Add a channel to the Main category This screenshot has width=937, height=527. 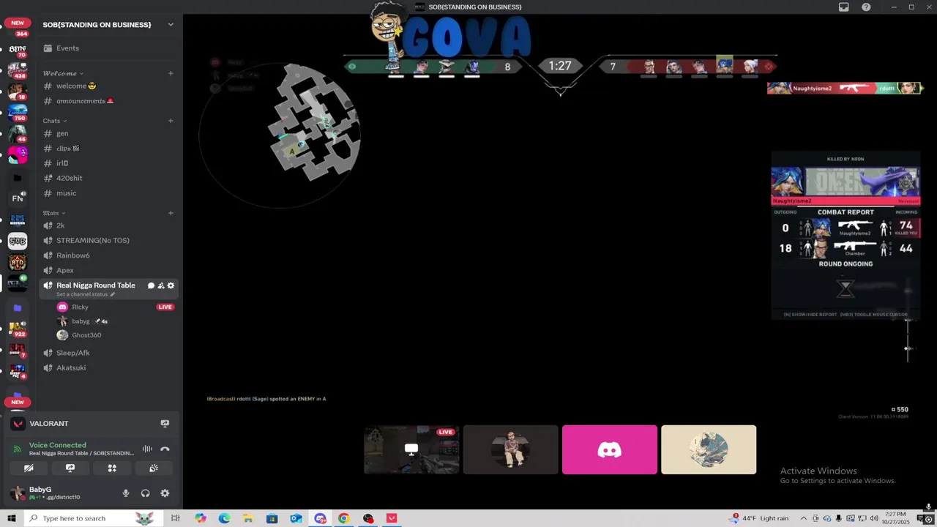click(x=171, y=213)
